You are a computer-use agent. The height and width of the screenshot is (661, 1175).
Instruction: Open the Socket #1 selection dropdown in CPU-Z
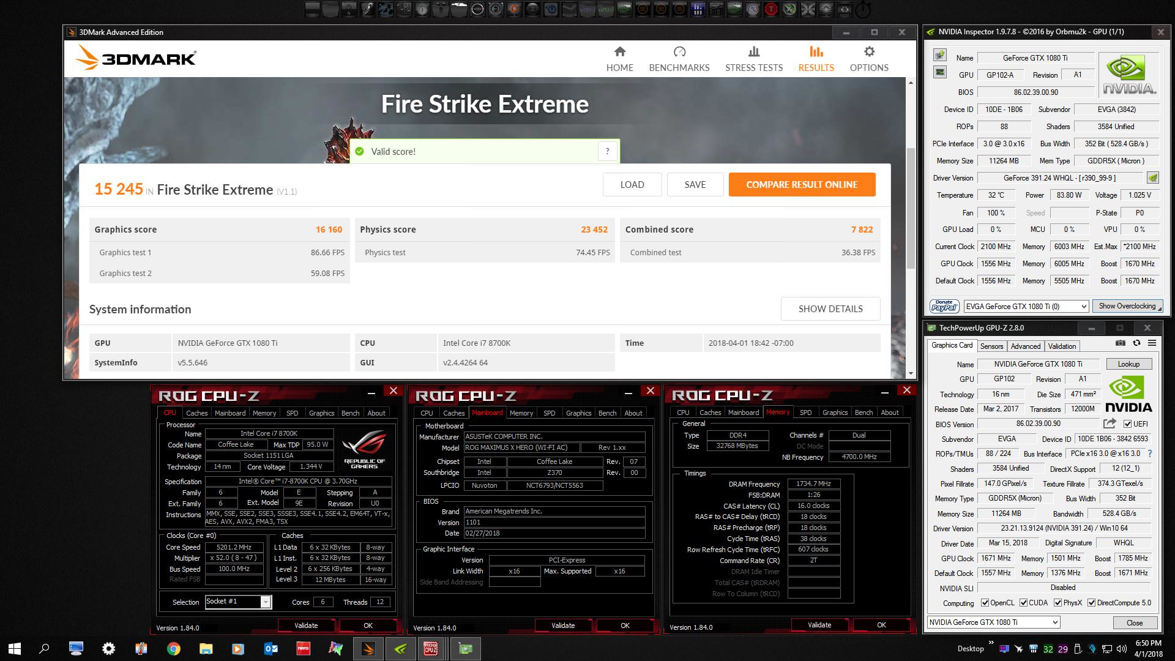pos(238,602)
